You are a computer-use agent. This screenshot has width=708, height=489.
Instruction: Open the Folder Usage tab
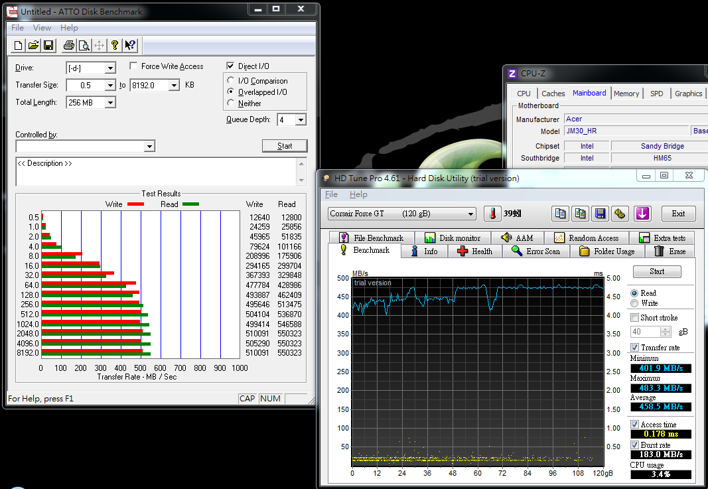(607, 251)
